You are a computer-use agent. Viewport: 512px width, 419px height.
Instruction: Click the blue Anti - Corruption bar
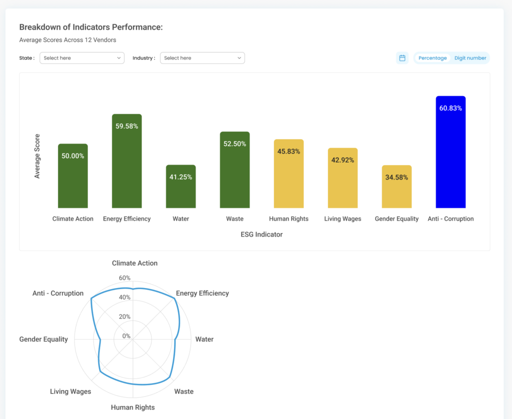(450, 152)
